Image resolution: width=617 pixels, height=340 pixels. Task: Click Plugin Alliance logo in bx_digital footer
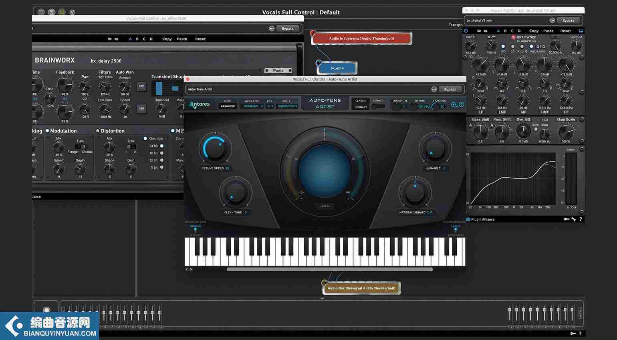[480, 219]
